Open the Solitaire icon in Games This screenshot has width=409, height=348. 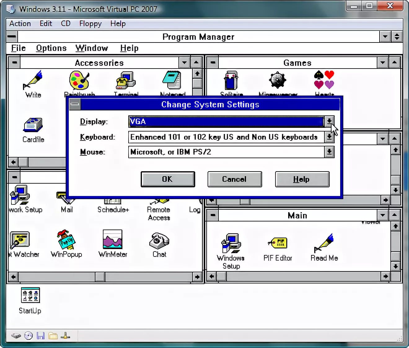pyautogui.click(x=231, y=80)
